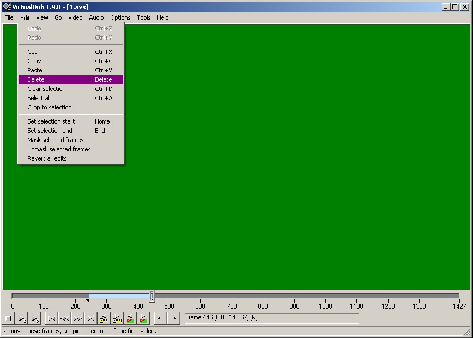473x338 pixels.
Task: Go to previous keyframe icon
Action: click(104, 318)
